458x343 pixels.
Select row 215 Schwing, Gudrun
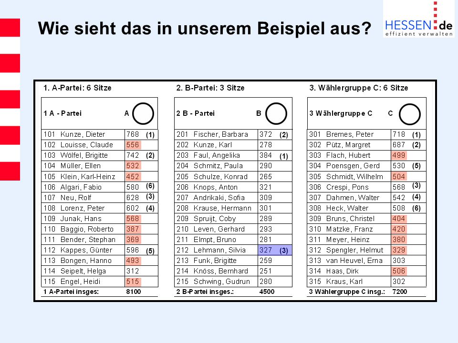pos(233,282)
